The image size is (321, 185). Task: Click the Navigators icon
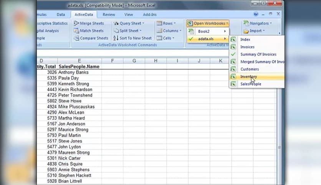click(246, 23)
